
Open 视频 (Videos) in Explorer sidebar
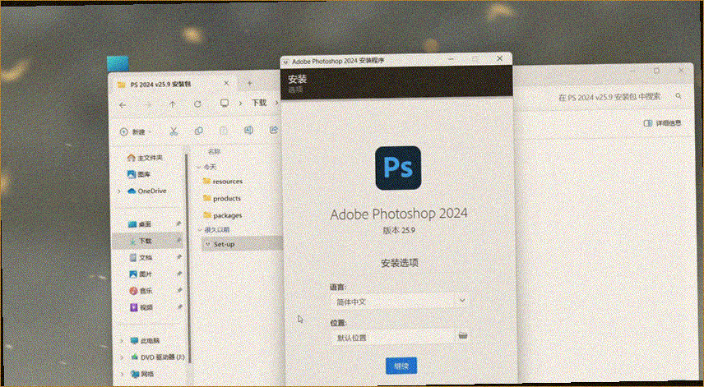tap(141, 307)
